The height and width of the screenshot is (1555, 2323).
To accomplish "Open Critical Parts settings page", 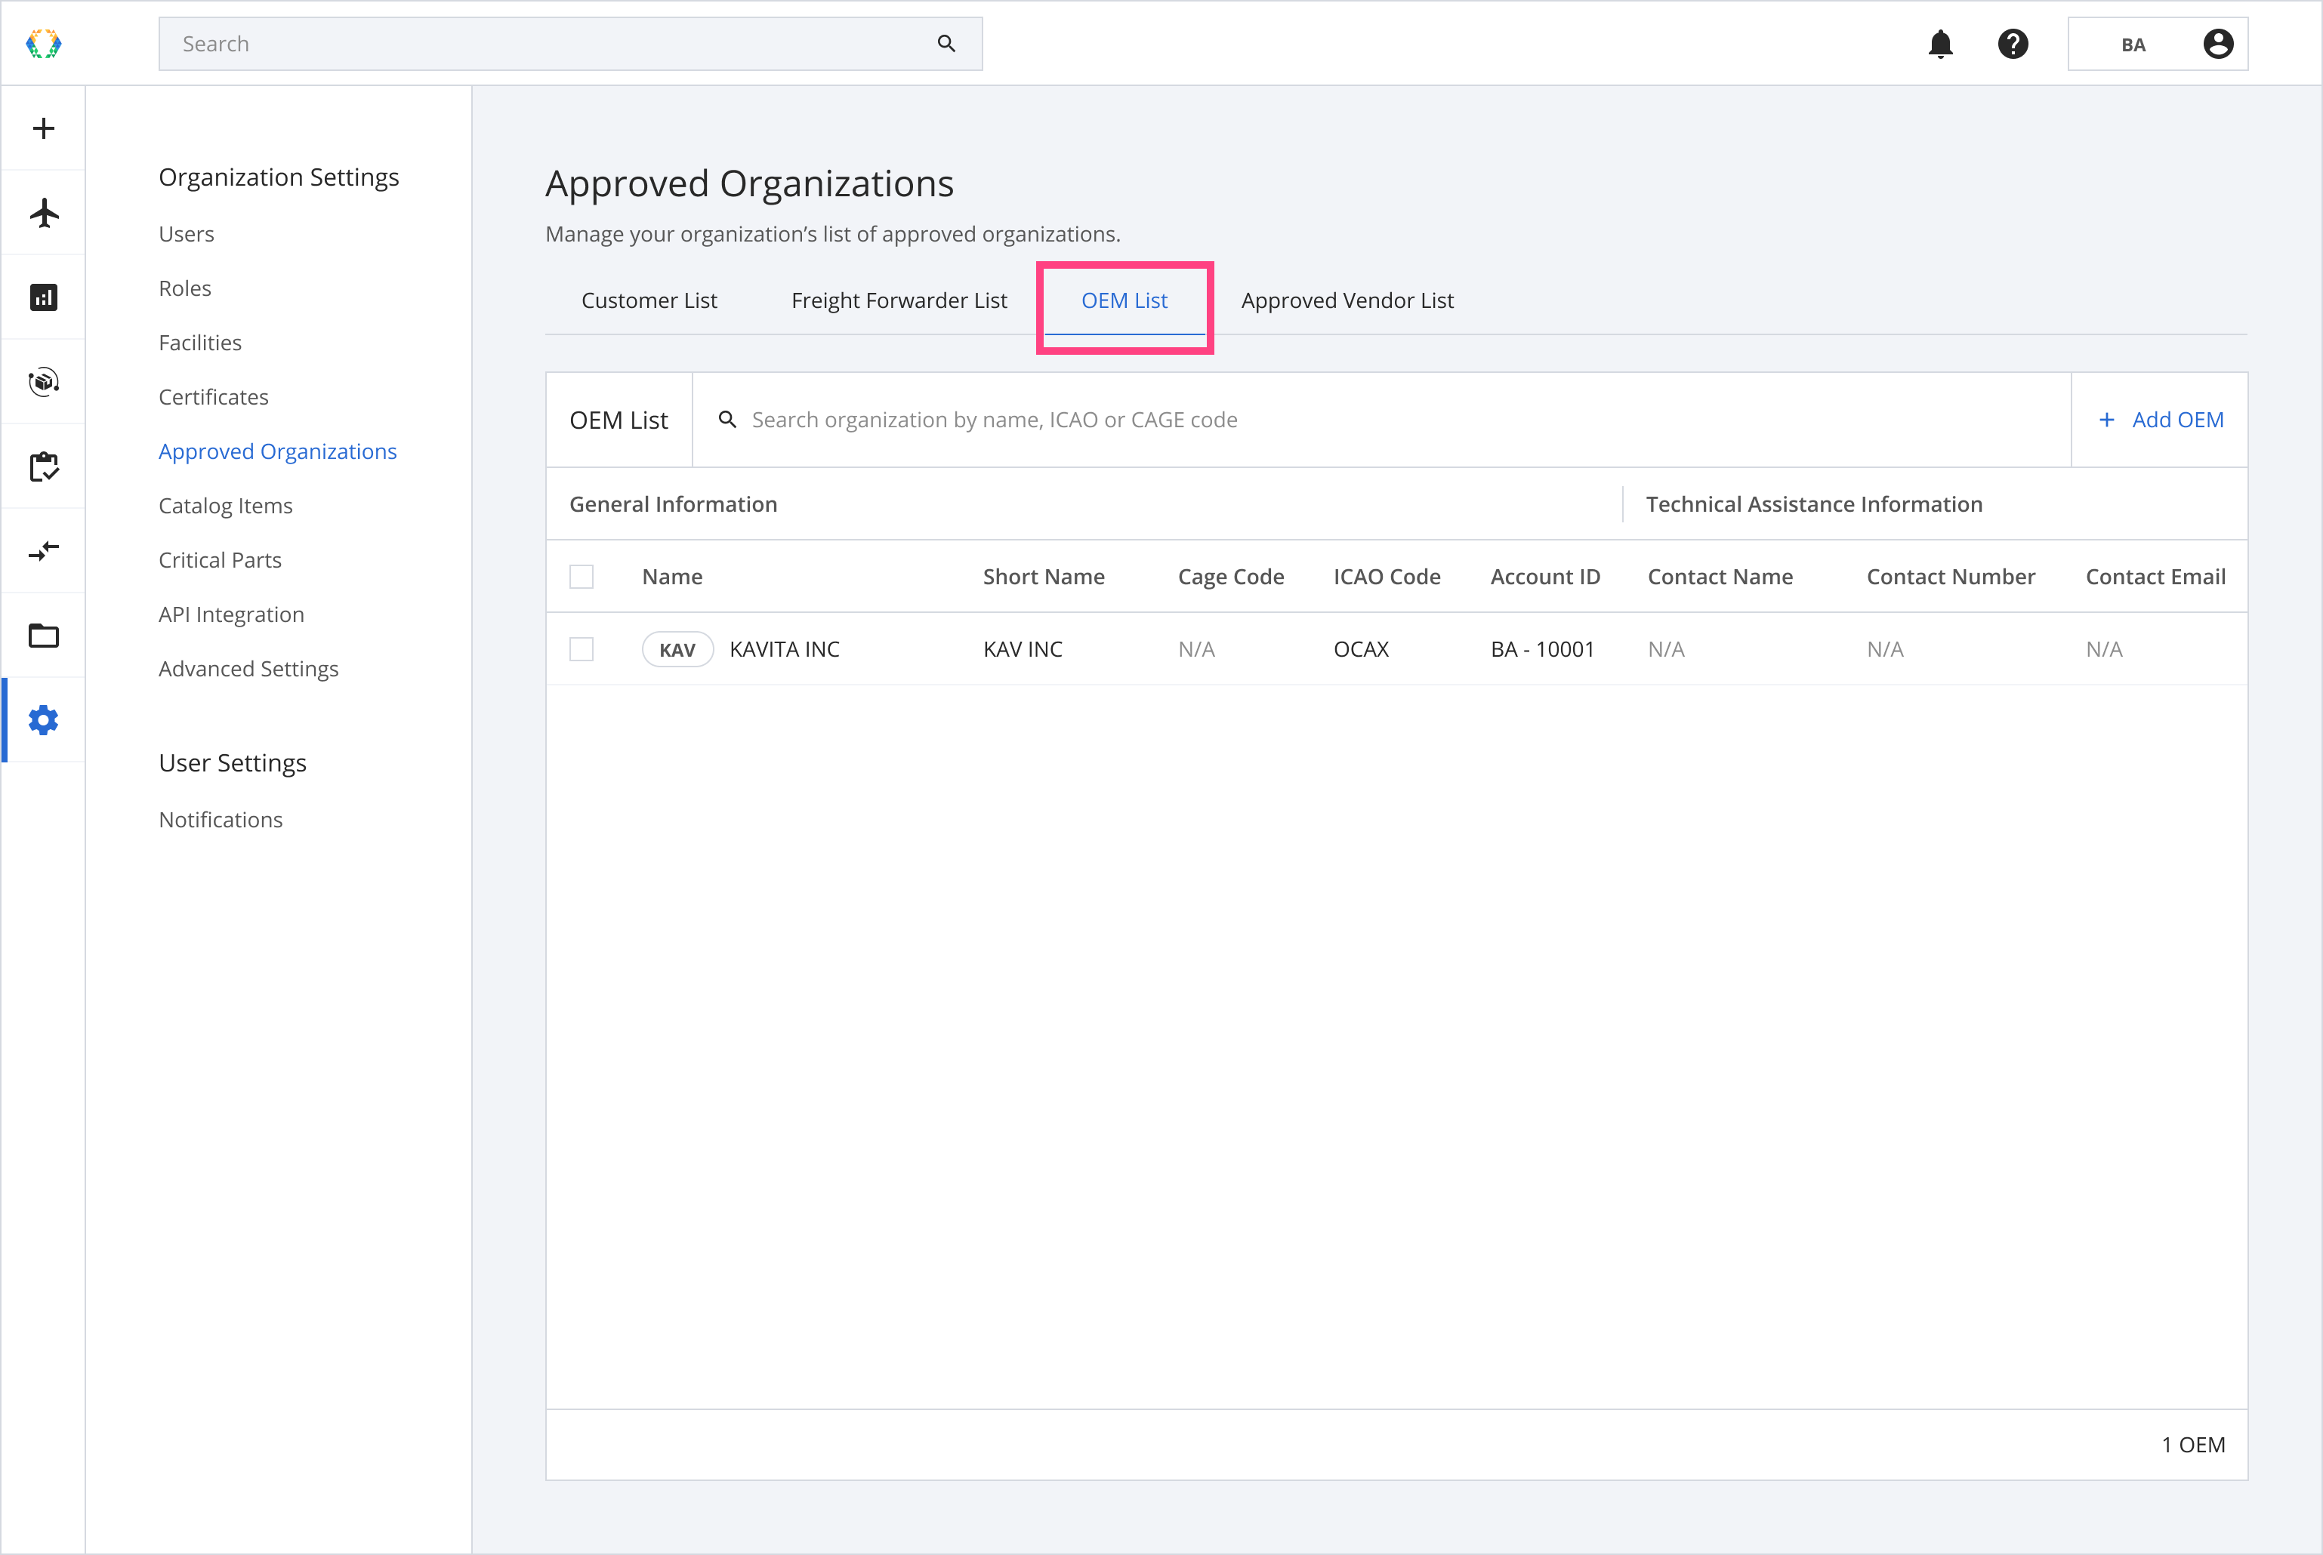I will tap(221, 560).
